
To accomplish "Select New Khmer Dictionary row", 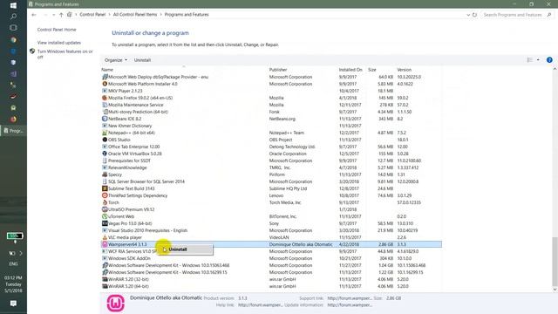I will 271,126.
